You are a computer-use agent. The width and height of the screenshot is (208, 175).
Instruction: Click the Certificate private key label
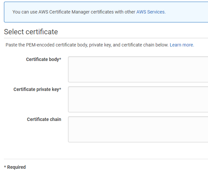pyautogui.click(x=36, y=90)
